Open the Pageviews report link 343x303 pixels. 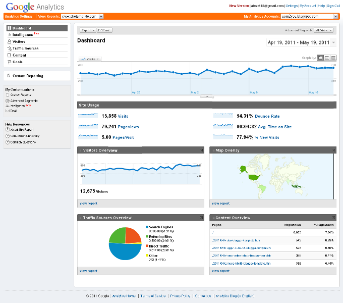[128, 127]
